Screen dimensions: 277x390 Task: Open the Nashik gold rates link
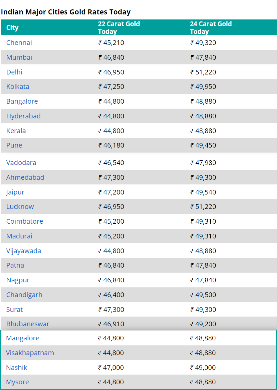click(x=16, y=368)
